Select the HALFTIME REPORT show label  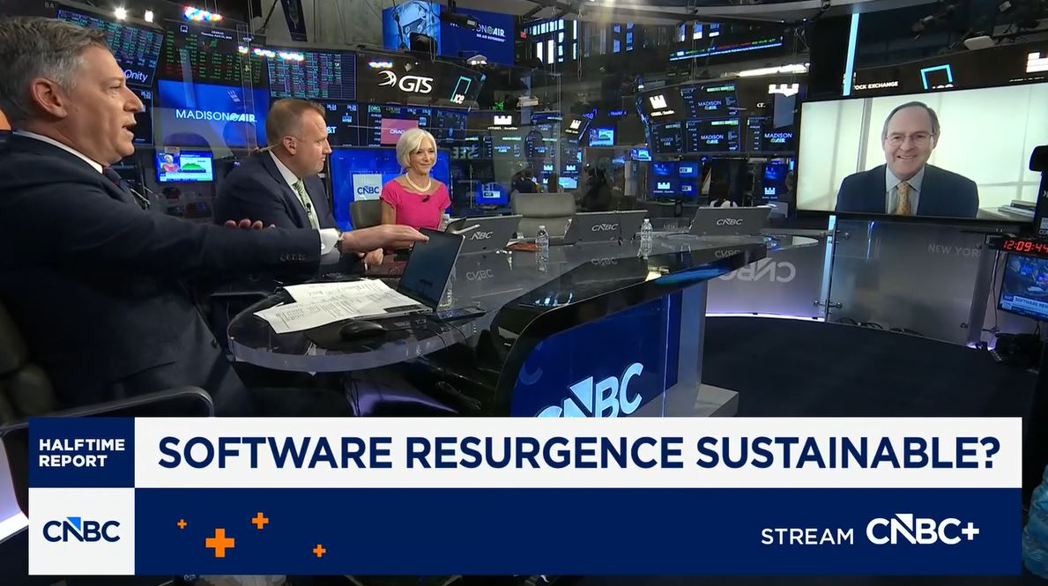click(x=81, y=453)
